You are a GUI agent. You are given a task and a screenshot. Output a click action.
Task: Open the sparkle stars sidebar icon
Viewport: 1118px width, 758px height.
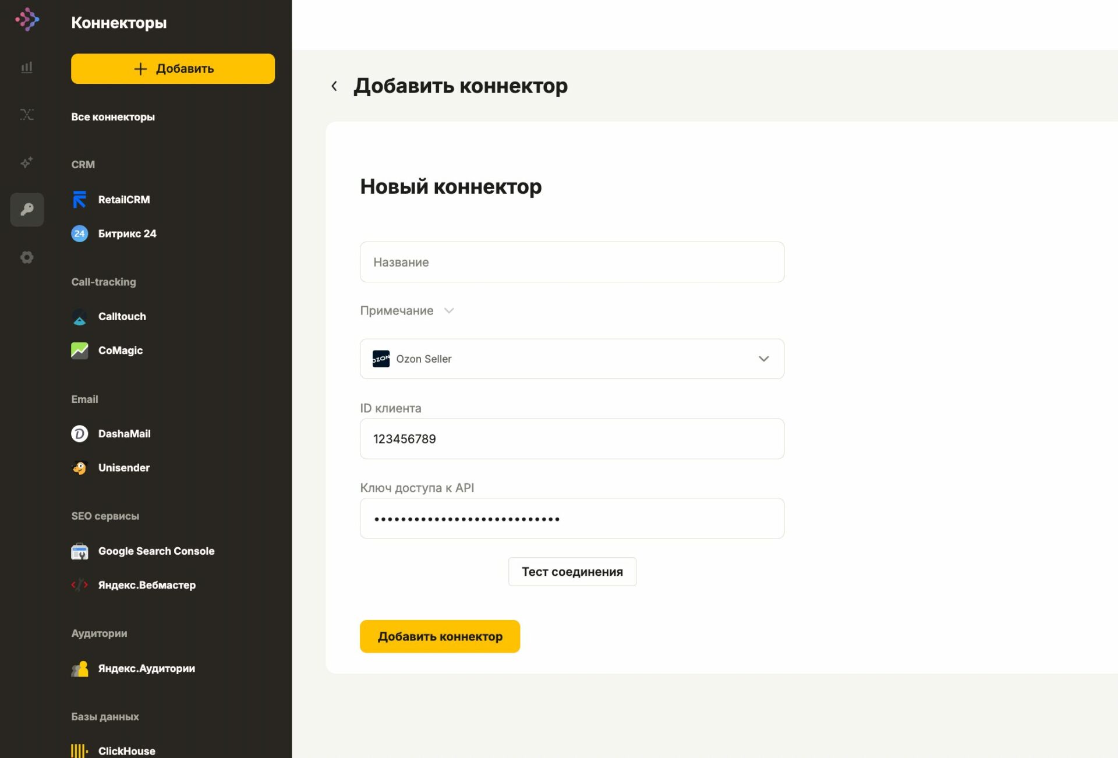tap(27, 162)
